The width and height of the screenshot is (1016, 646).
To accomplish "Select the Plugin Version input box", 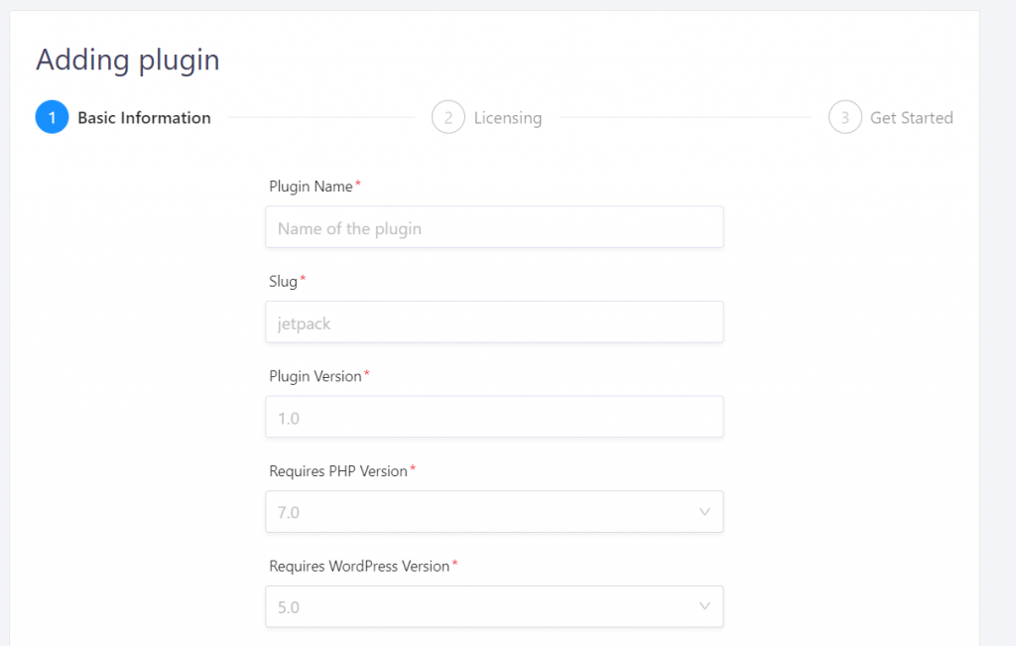I will [494, 418].
